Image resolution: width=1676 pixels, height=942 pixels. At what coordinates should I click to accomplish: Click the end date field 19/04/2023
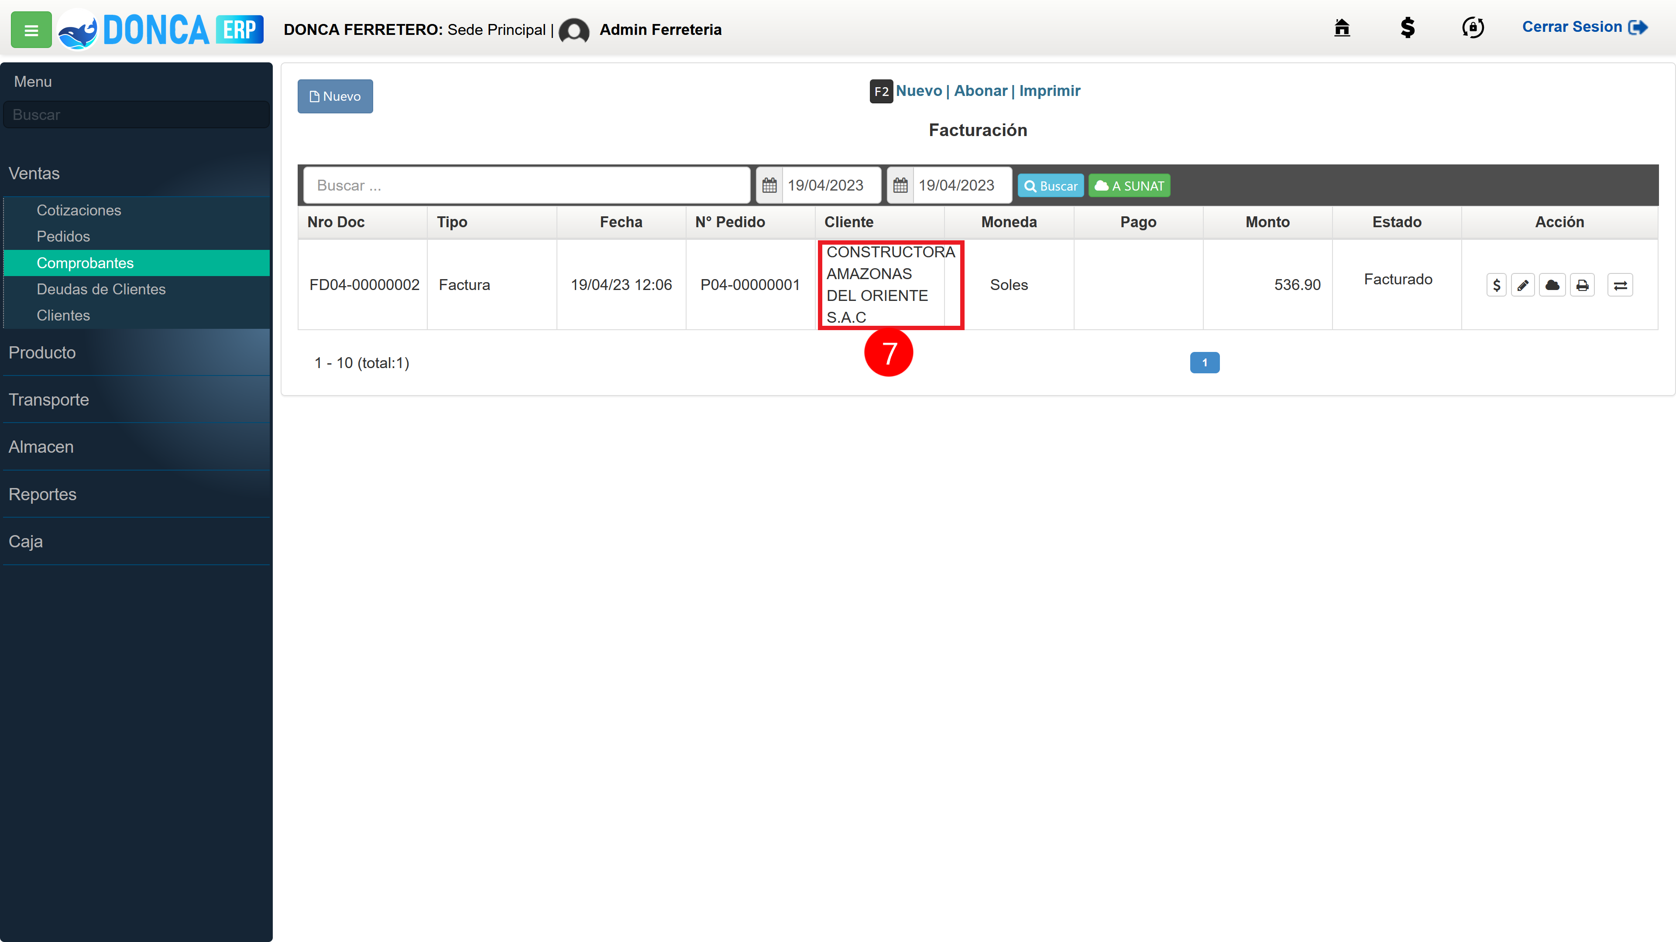pos(962,185)
